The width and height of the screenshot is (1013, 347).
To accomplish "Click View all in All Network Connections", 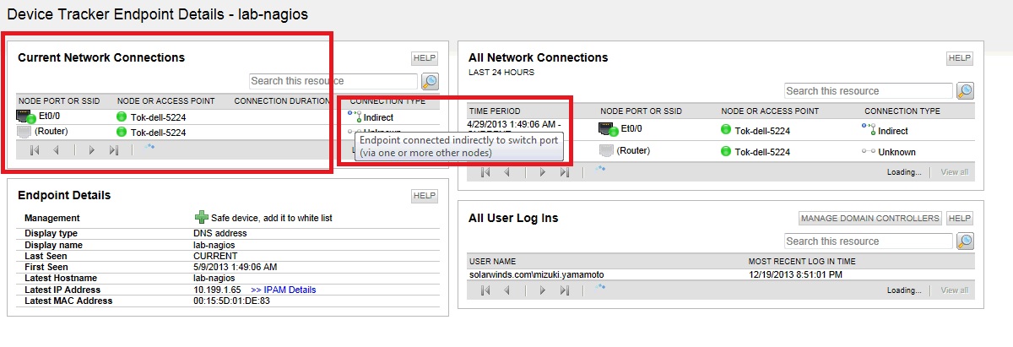I will coord(955,172).
